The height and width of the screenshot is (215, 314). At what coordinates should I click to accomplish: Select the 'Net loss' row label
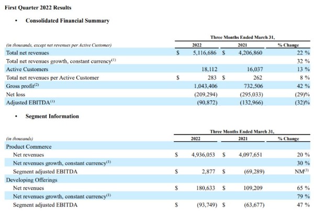point(16,93)
